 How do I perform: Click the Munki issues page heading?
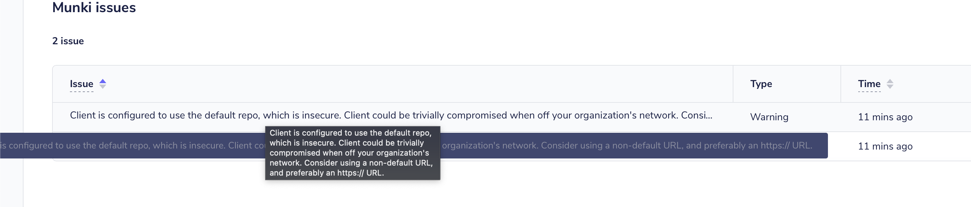[94, 7]
